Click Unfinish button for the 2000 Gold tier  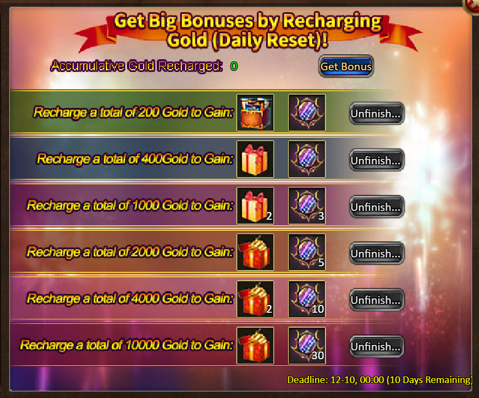pyautogui.click(x=376, y=253)
